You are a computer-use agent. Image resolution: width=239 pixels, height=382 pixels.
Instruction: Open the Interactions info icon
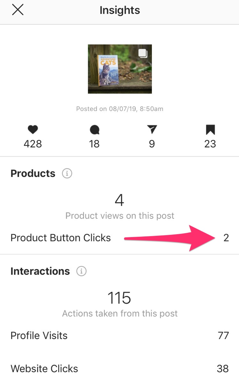tap(81, 271)
